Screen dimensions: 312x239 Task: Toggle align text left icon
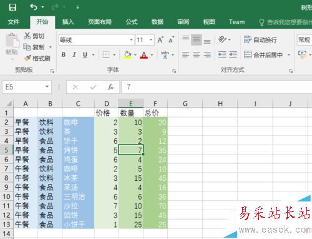(x=185, y=55)
